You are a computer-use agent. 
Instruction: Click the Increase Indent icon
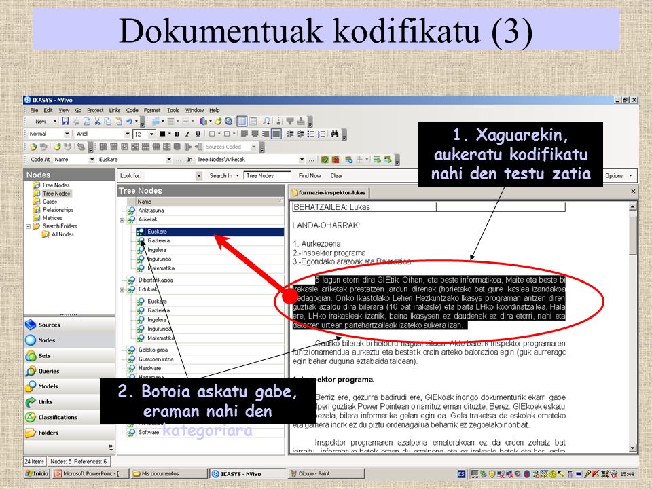300,134
